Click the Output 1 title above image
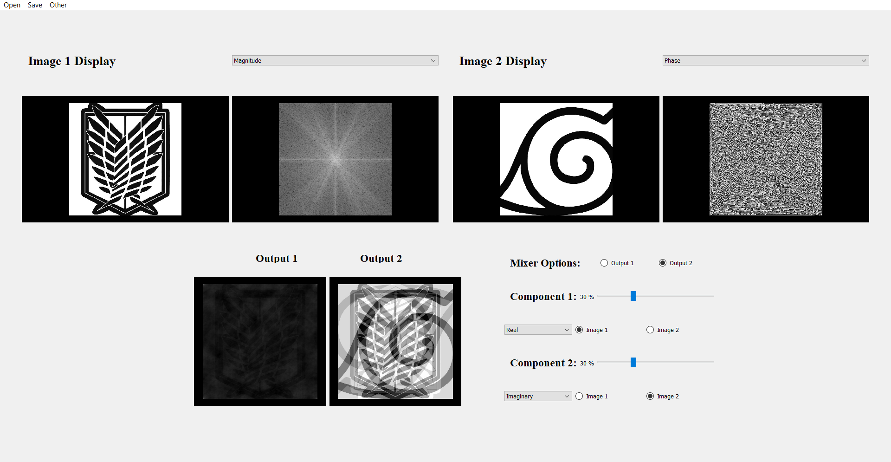 click(277, 259)
